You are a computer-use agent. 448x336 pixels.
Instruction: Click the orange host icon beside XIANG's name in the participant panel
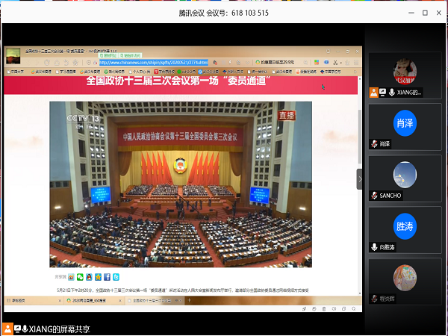373,93
